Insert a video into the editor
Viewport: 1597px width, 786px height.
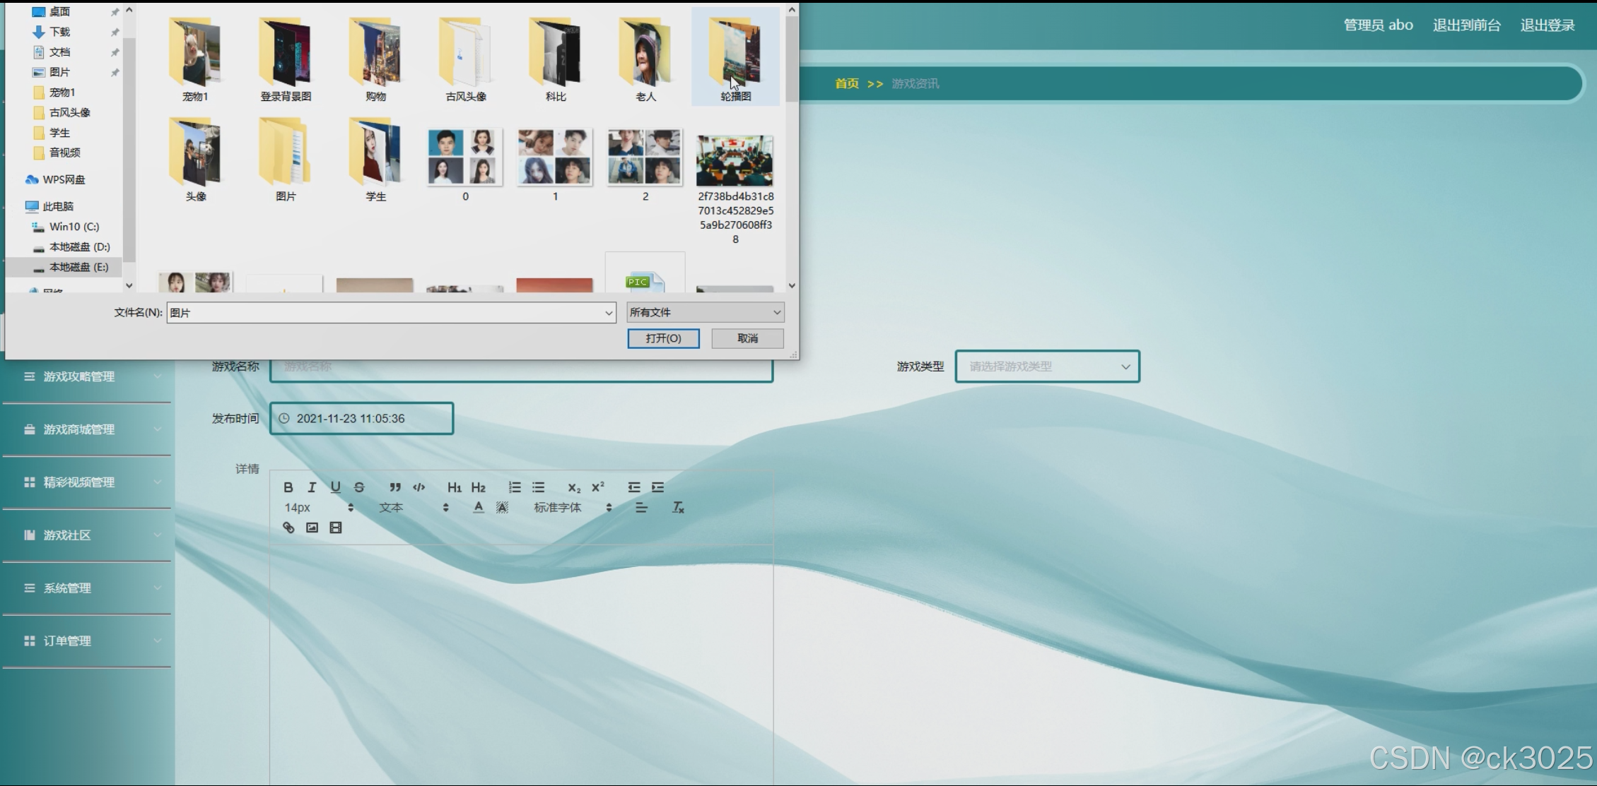tap(335, 527)
